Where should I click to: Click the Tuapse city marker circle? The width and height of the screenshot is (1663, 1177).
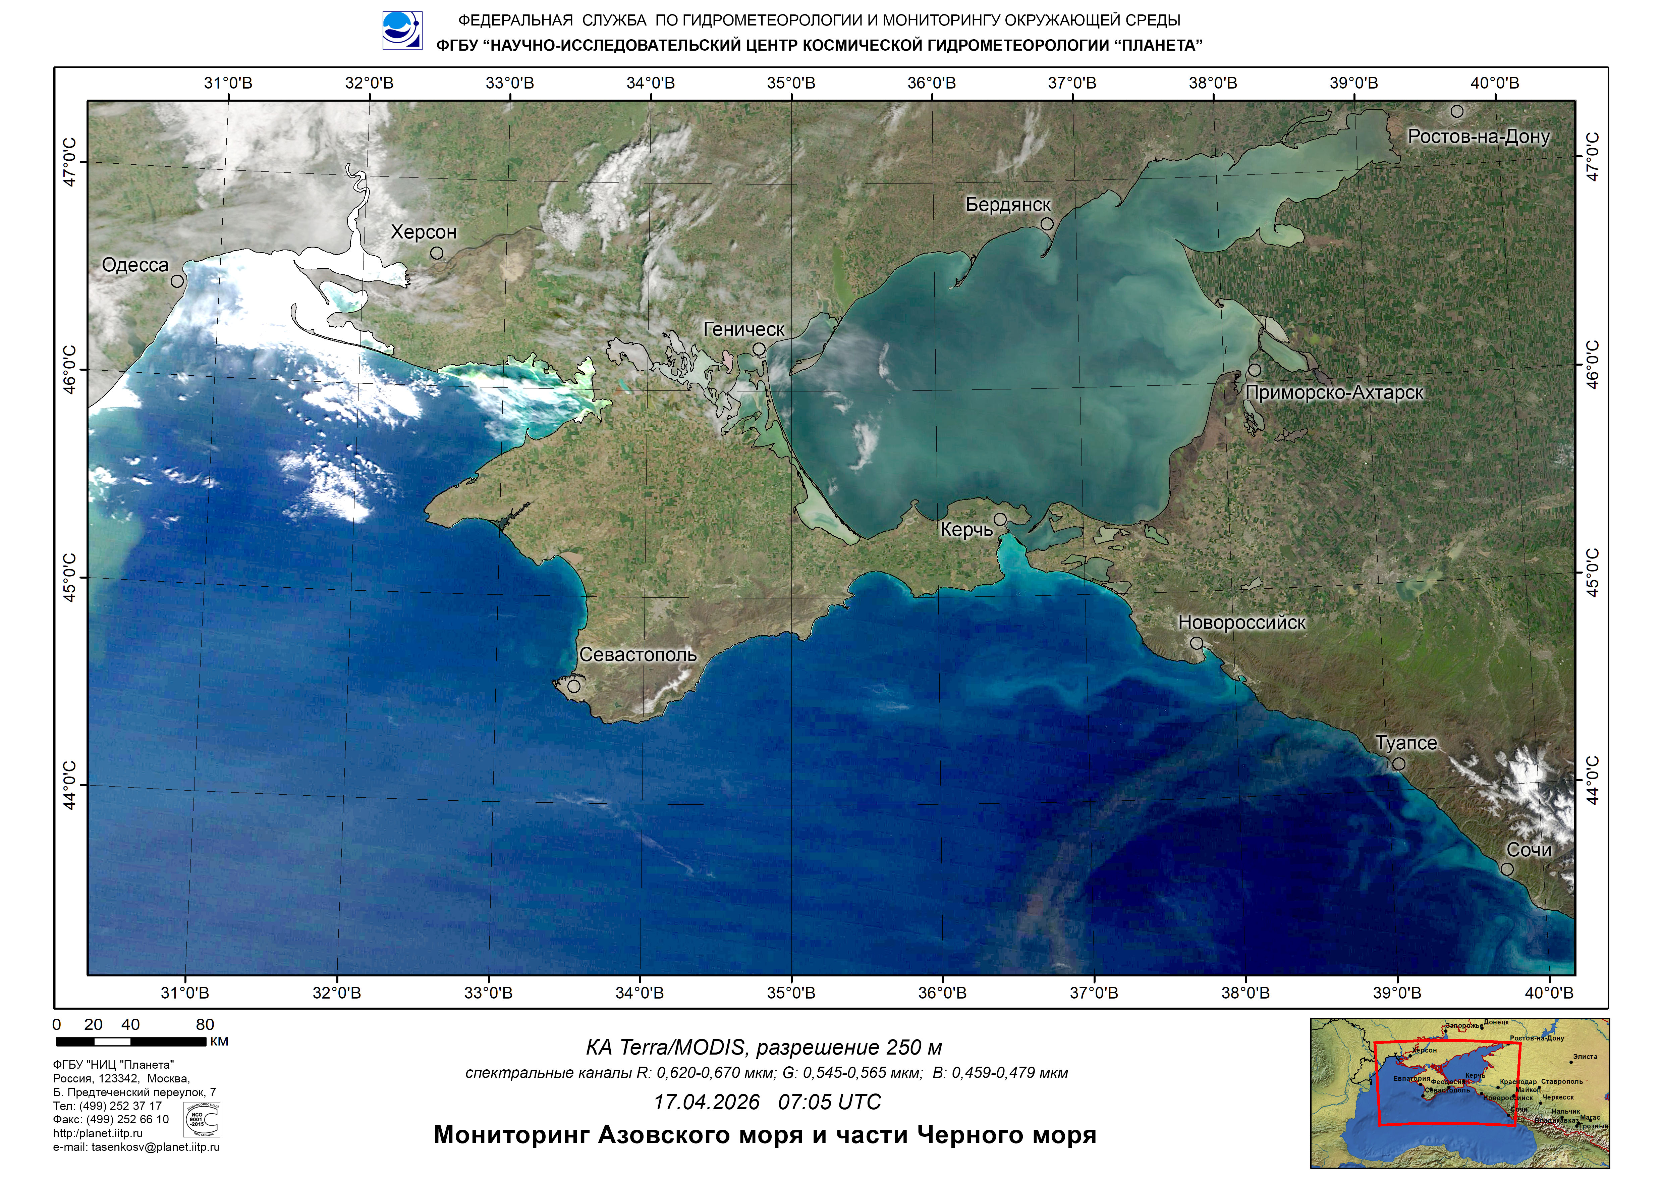click(x=1399, y=764)
